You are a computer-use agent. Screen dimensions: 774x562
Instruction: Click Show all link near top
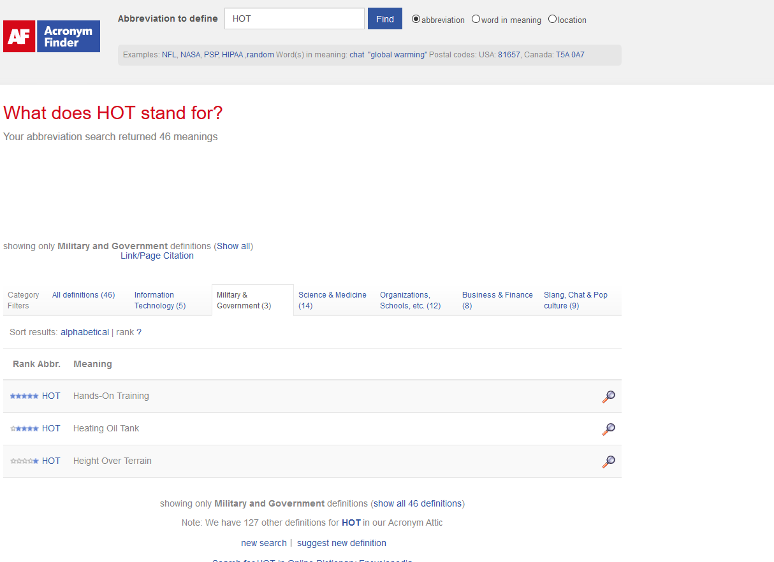[233, 246]
